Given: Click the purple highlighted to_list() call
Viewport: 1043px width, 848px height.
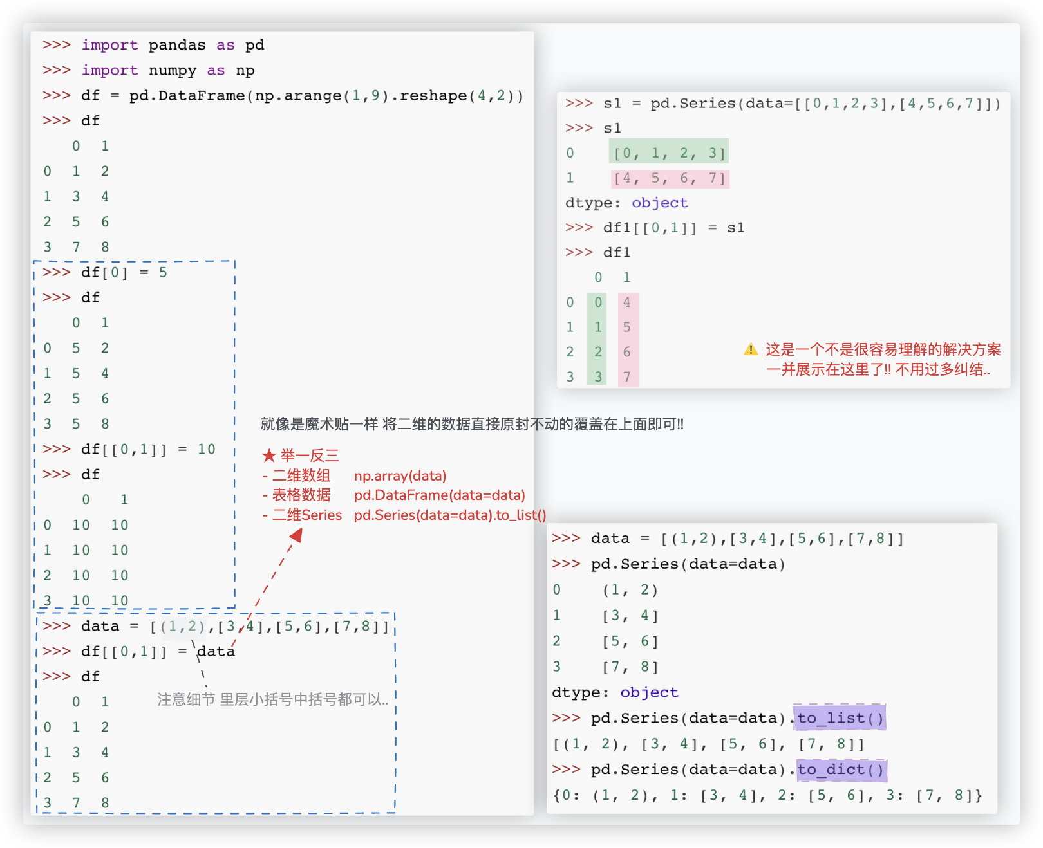Looking at the screenshot, I should 840,717.
